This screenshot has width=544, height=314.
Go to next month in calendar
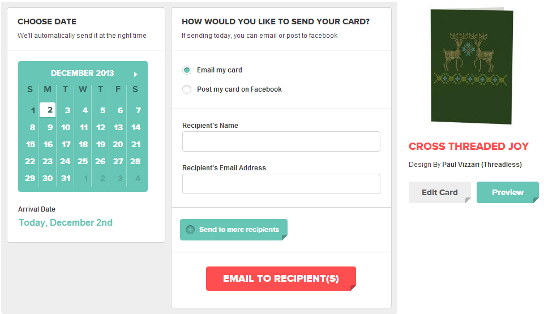pyautogui.click(x=135, y=74)
